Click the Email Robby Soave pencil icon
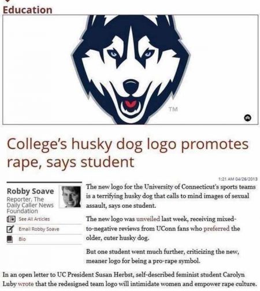260x291 pixels. pos(10,229)
